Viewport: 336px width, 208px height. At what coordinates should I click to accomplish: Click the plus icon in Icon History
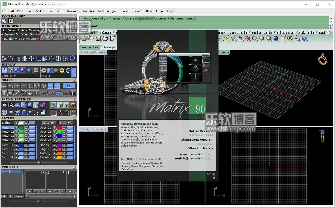pos(11,21)
